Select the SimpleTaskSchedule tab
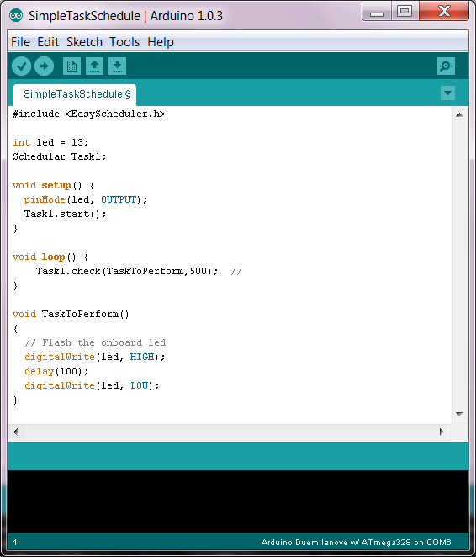Image resolution: width=476 pixels, height=557 pixels. (x=75, y=94)
